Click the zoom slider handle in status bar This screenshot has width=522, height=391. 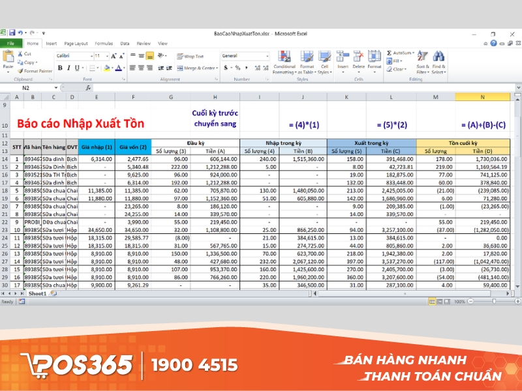click(x=494, y=301)
